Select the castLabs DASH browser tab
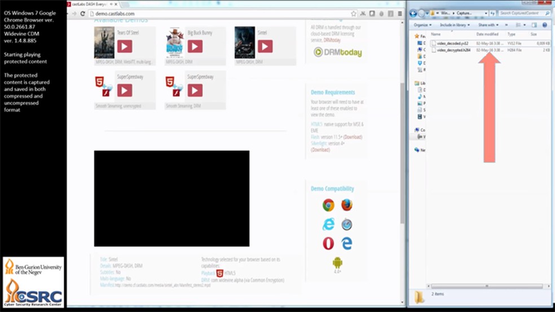 click(92, 5)
